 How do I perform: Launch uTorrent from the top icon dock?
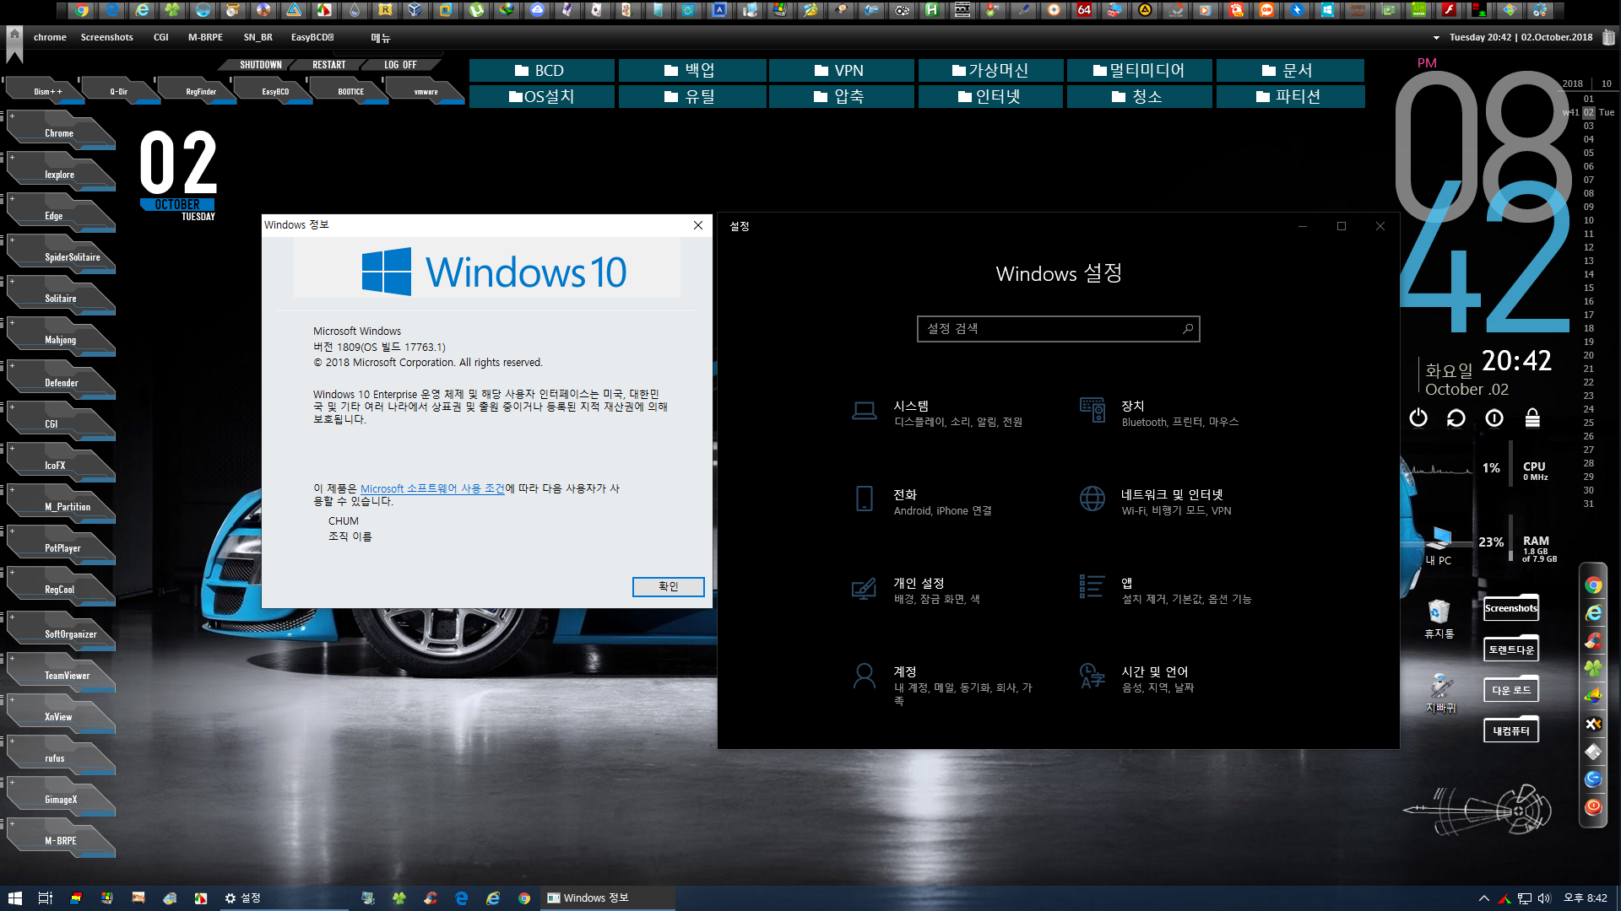(476, 10)
